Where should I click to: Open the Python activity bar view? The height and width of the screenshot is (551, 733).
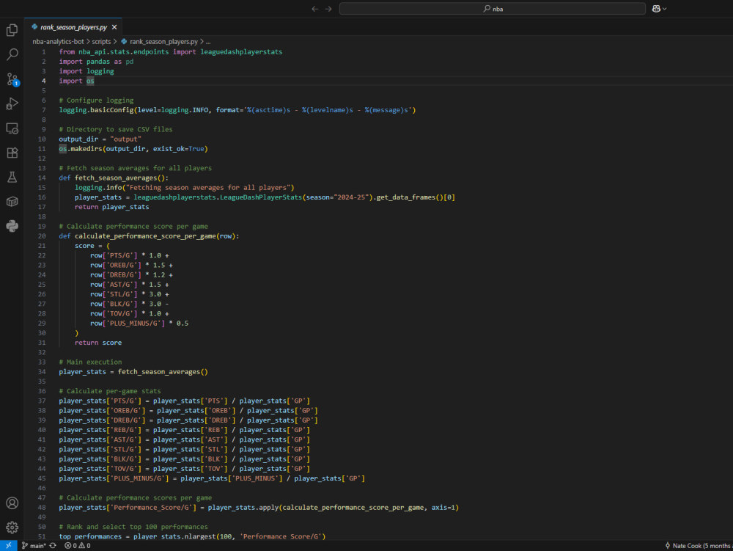(x=12, y=226)
